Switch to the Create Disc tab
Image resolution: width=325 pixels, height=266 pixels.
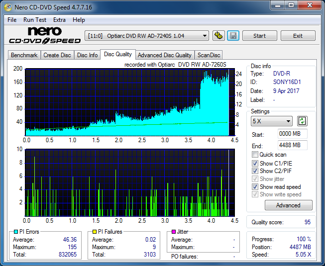57,55
